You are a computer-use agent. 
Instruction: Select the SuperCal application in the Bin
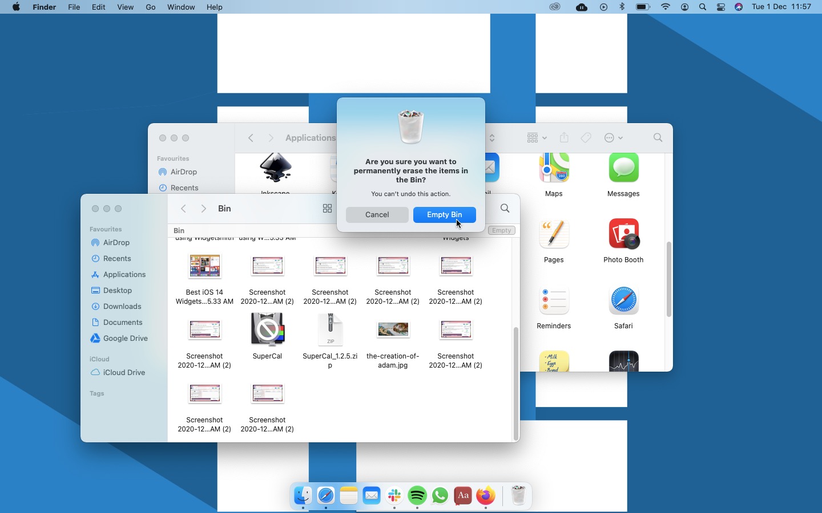click(267, 329)
